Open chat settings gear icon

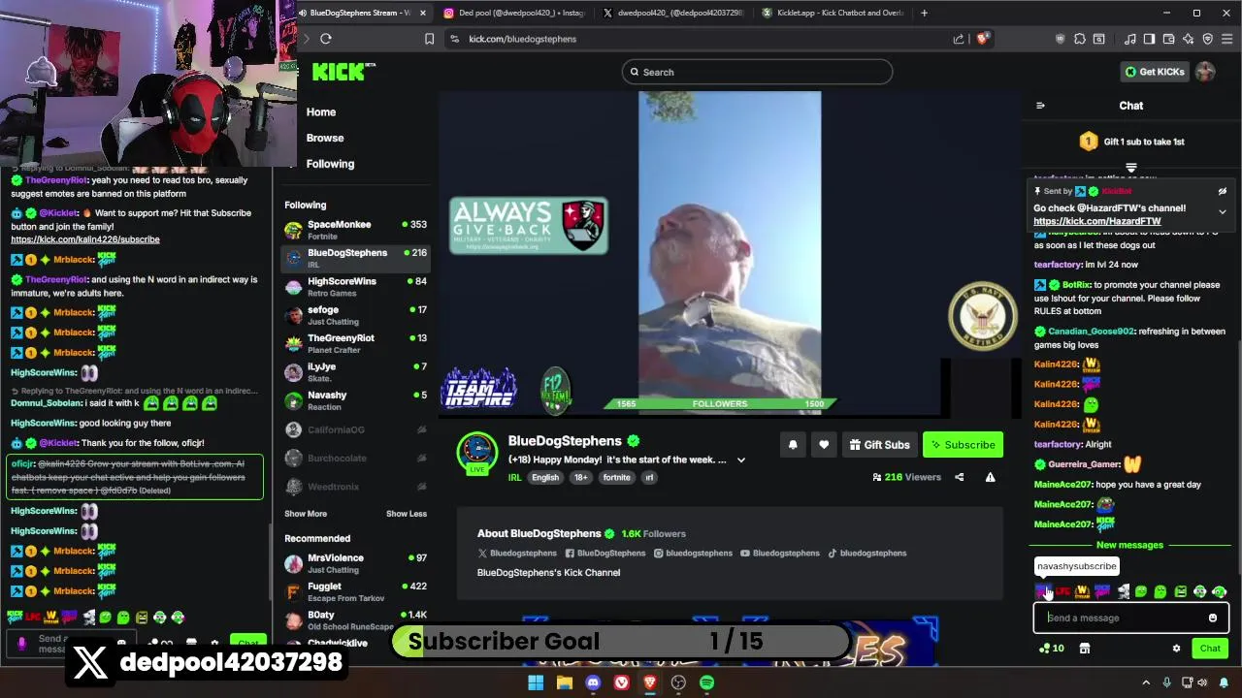pyautogui.click(x=1176, y=649)
